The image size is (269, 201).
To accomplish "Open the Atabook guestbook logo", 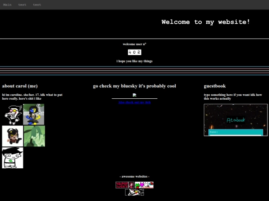I will [x=236, y=120].
